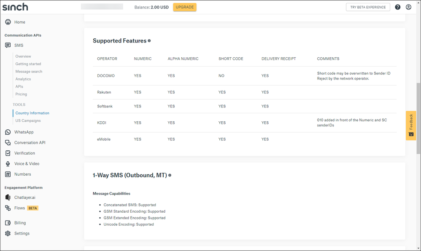
Task: Click the DELIVERY RECEIPT column header
Action: [279, 59]
